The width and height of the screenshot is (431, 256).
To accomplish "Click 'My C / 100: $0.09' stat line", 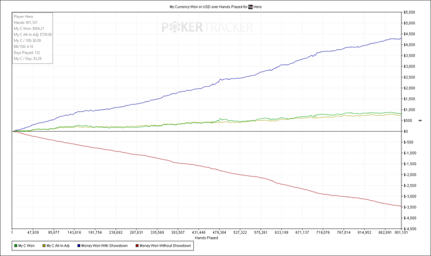I will (27, 41).
